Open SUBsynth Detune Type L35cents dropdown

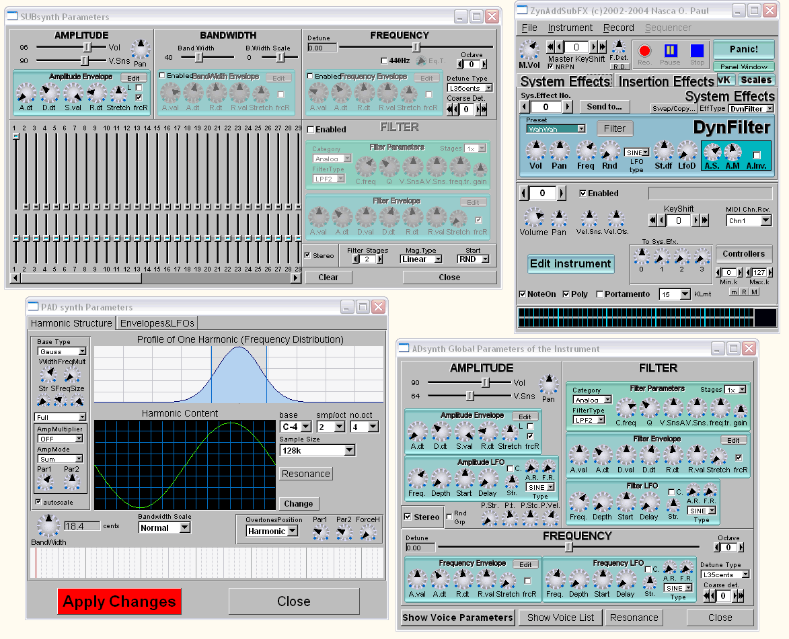470,88
